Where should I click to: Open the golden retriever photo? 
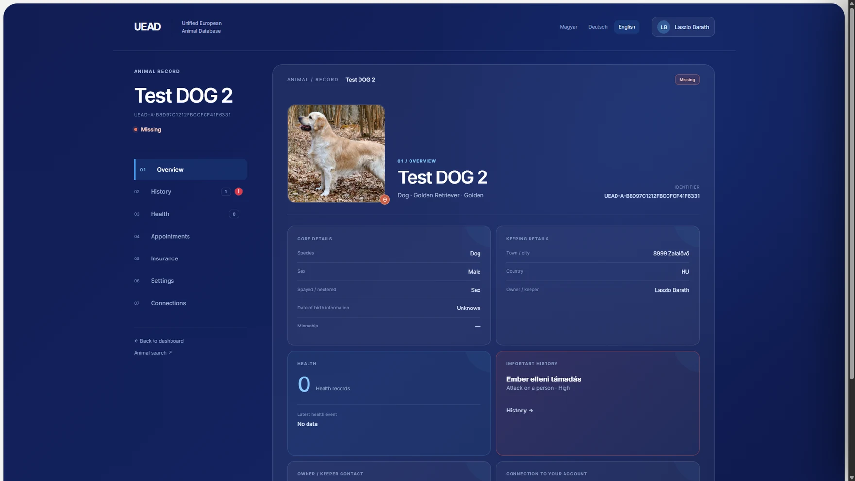(336, 154)
